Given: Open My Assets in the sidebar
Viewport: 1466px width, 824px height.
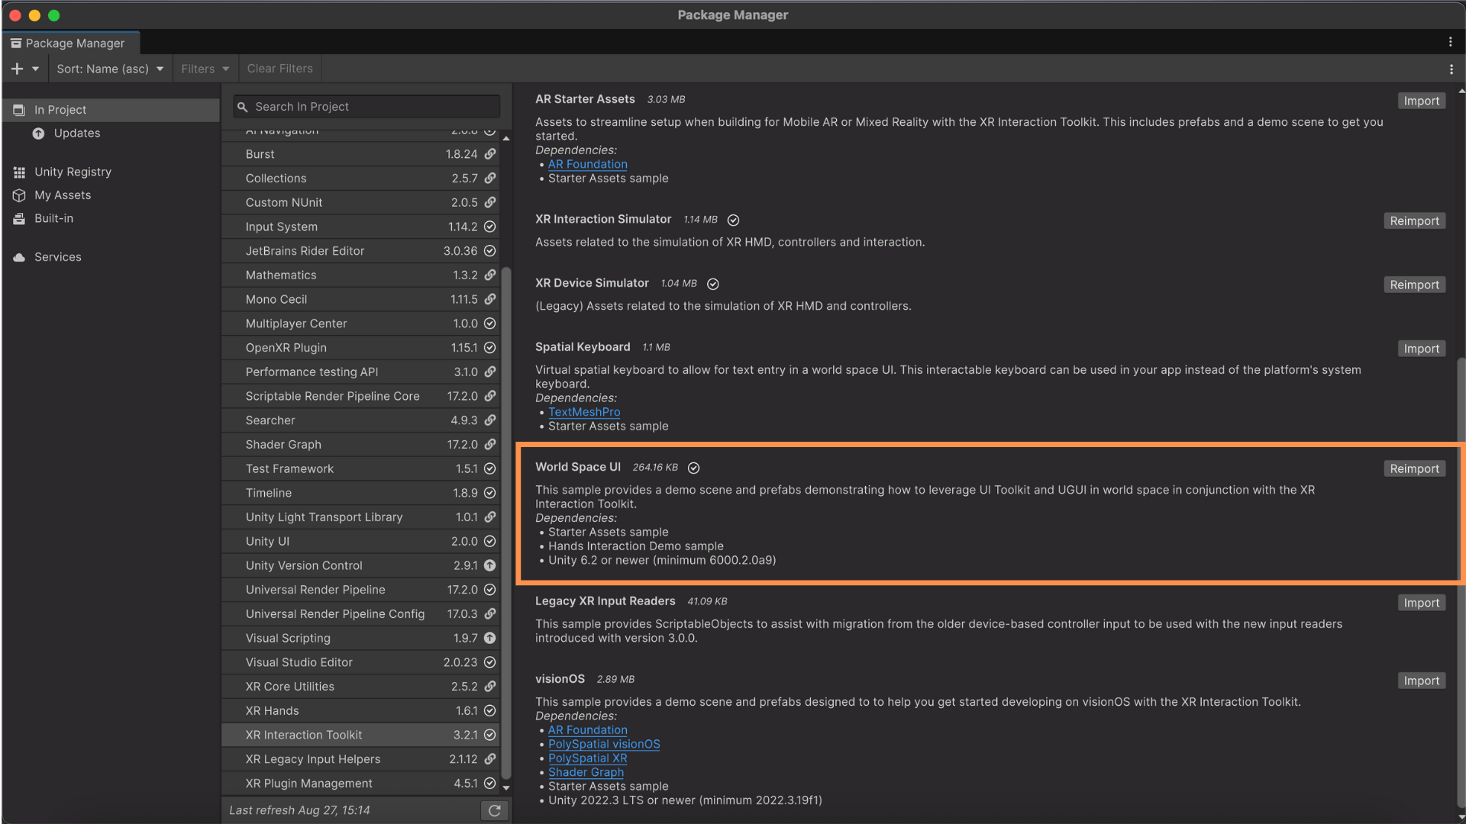Looking at the screenshot, I should pyautogui.click(x=63, y=195).
